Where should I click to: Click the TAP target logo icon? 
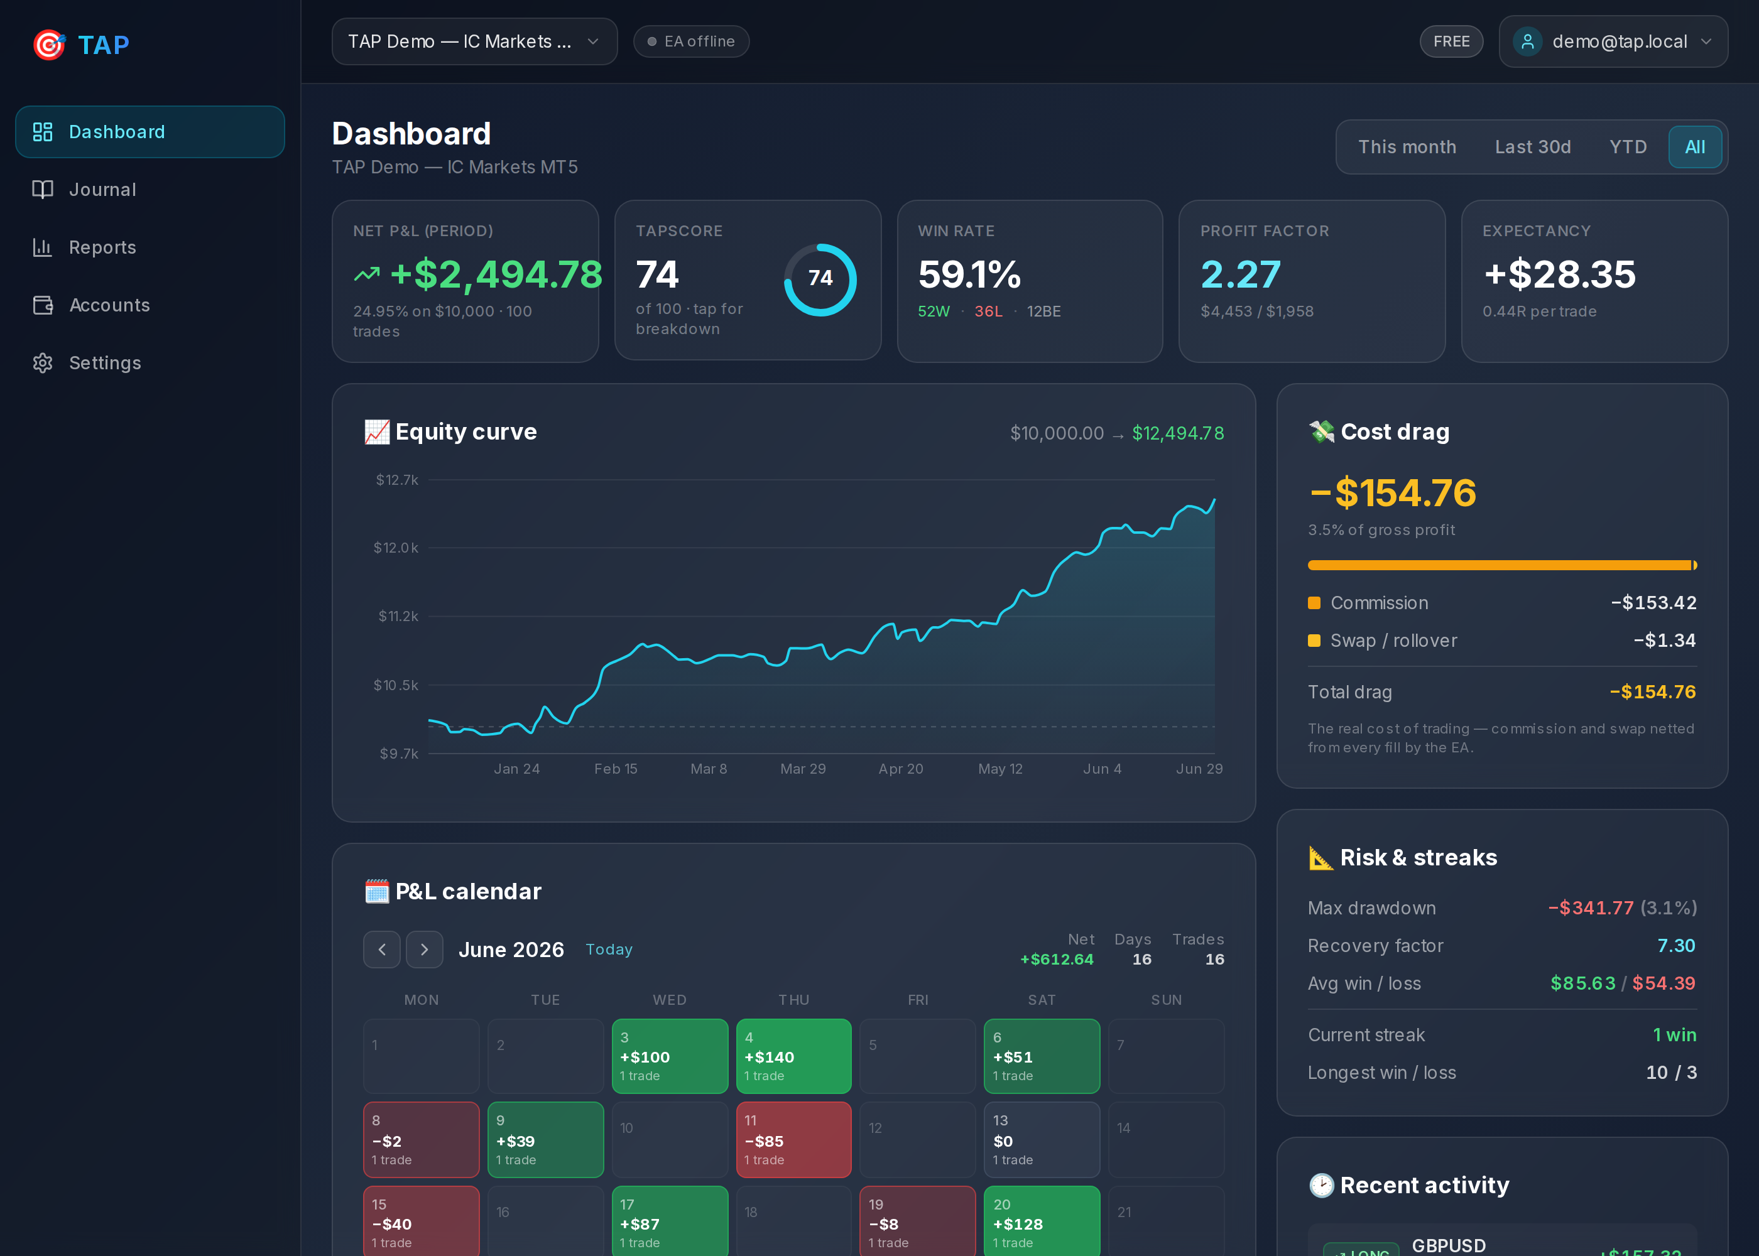coord(49,45)
